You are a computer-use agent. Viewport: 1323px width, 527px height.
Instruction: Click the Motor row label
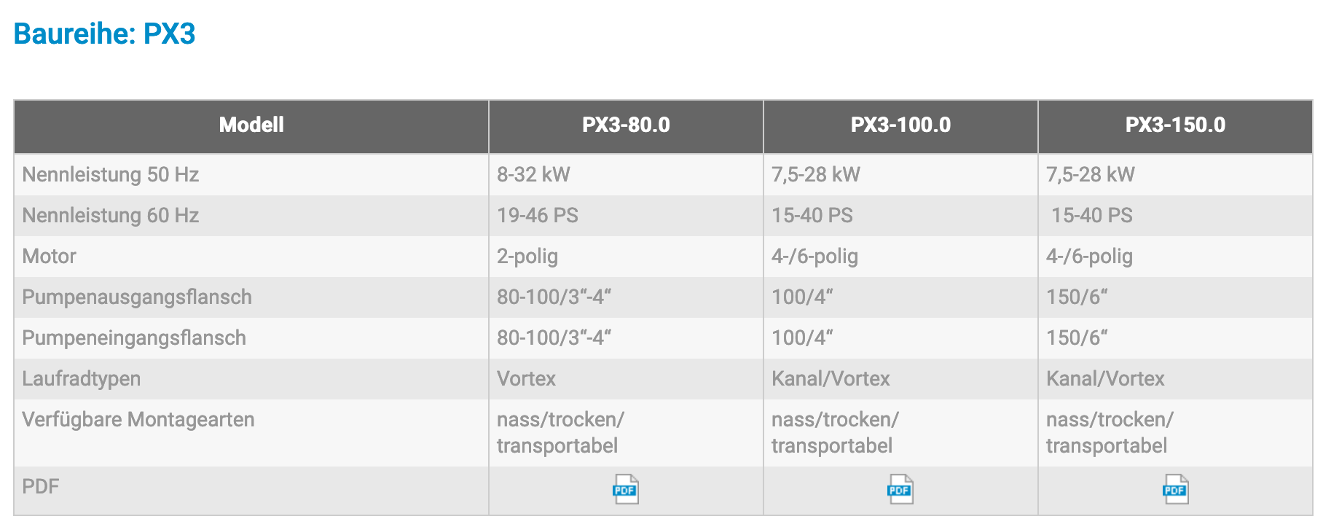coord(49,256)
